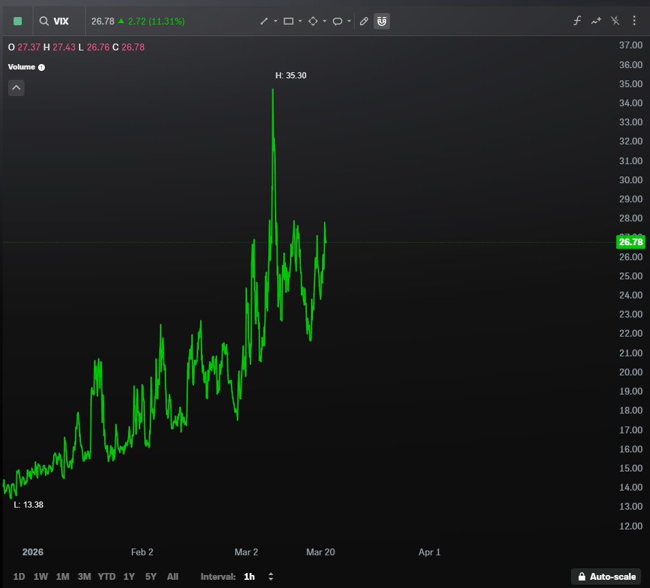Expand the rectangle tool dropdown arrow

coord(300,21)
